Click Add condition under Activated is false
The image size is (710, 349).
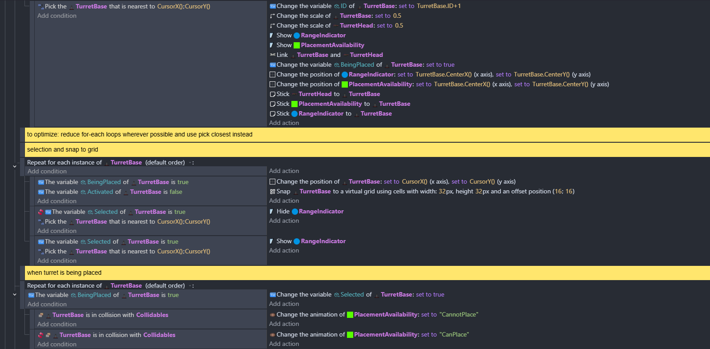pyautogui.click(x=57, y=201)
